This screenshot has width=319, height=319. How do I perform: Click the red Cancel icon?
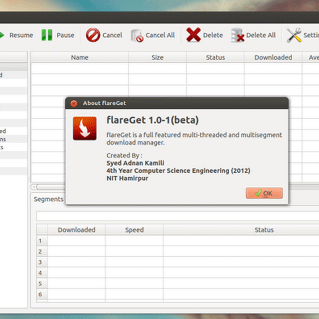(93, 35)
